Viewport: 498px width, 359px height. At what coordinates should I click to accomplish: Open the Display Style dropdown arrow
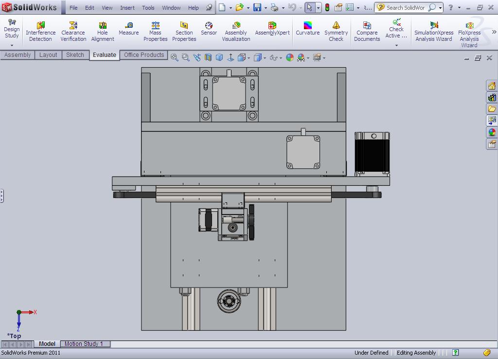(x=264, y=57)
